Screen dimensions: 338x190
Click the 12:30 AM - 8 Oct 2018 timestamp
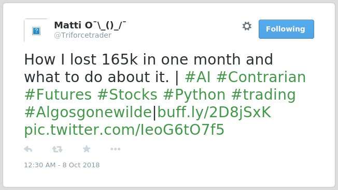[62, 165]
